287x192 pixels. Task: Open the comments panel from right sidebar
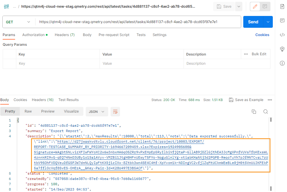point(282,20)
